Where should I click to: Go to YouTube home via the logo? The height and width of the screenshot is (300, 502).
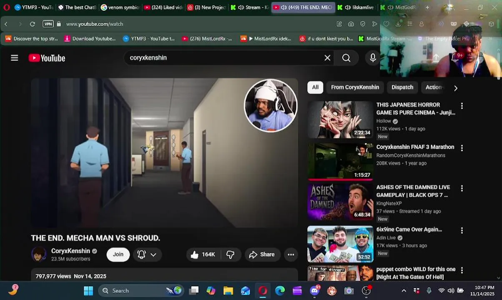coord(47,58)
